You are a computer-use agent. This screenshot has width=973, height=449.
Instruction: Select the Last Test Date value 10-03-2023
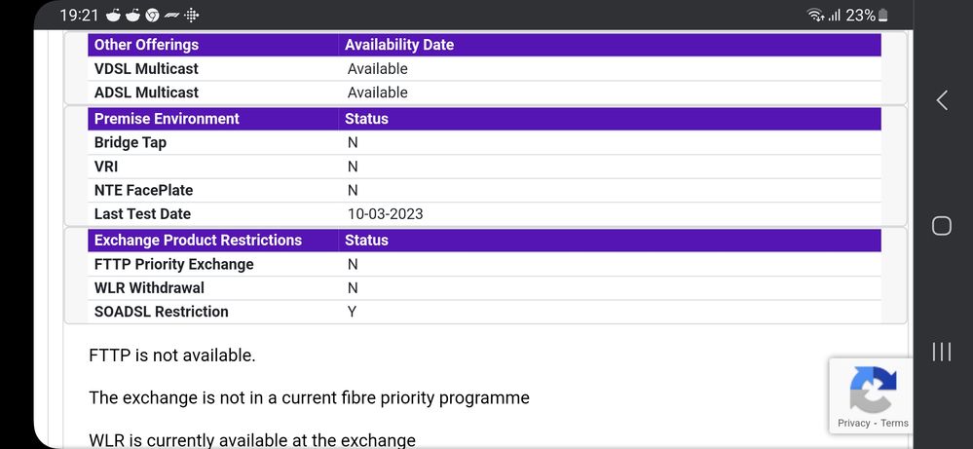coord(386,214)
